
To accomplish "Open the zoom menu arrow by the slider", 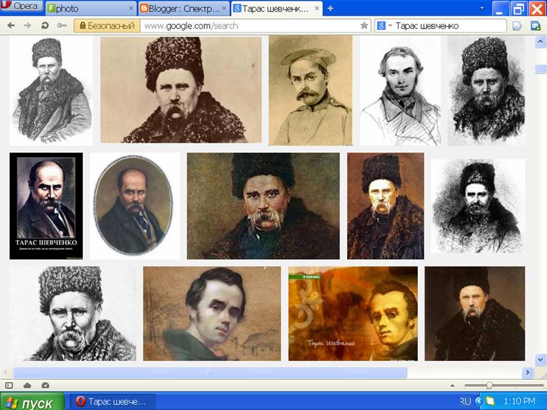I will (452, 386).
